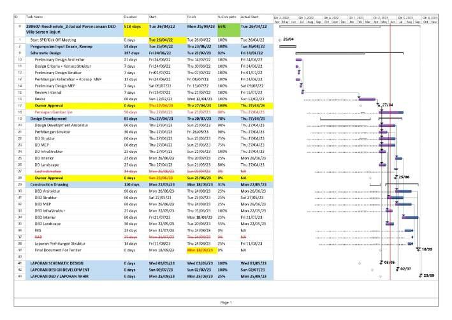
Task: Select the Start SPK/Kick Off Meeting row
Action: [x=143, y=40]
